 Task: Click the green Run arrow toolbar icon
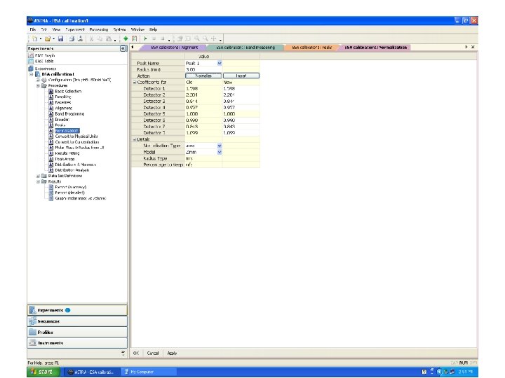(x=146, y=38)
